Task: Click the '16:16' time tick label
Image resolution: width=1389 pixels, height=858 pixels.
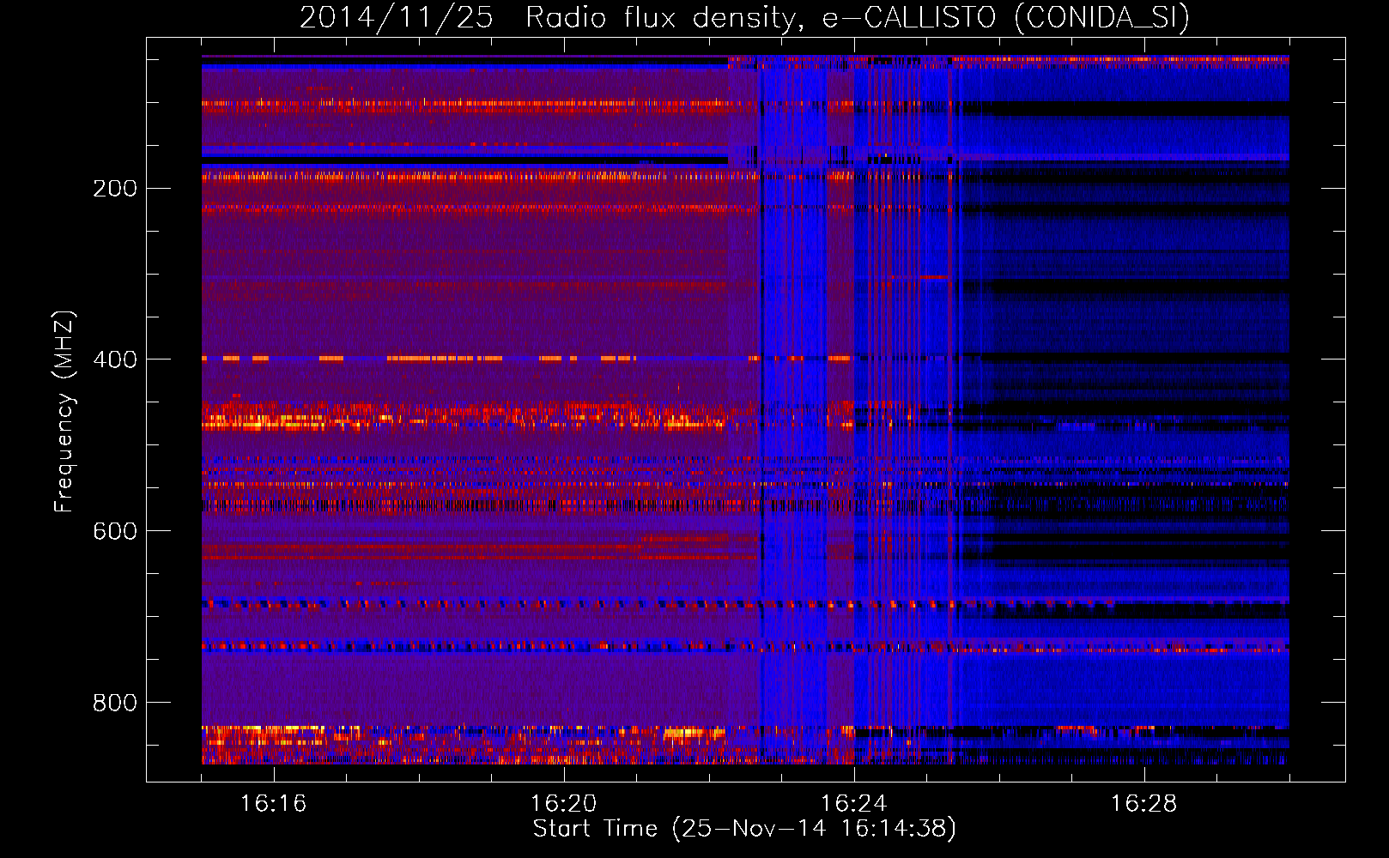Action: [274, 804]
